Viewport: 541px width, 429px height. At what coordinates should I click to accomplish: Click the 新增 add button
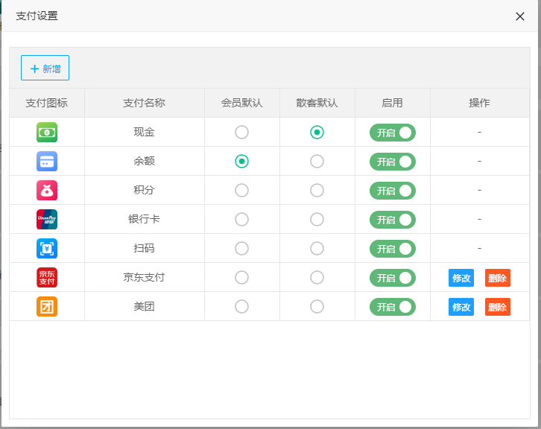[45, 69]
